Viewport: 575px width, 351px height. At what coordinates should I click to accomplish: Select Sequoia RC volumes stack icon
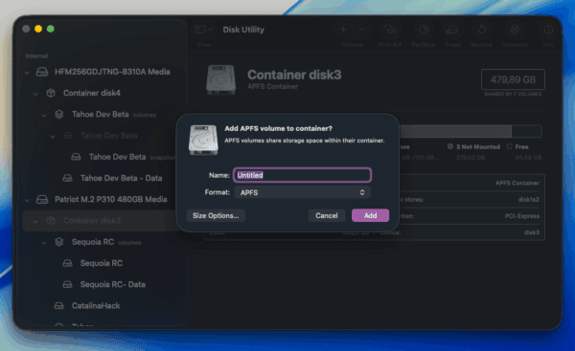(59, 242)
